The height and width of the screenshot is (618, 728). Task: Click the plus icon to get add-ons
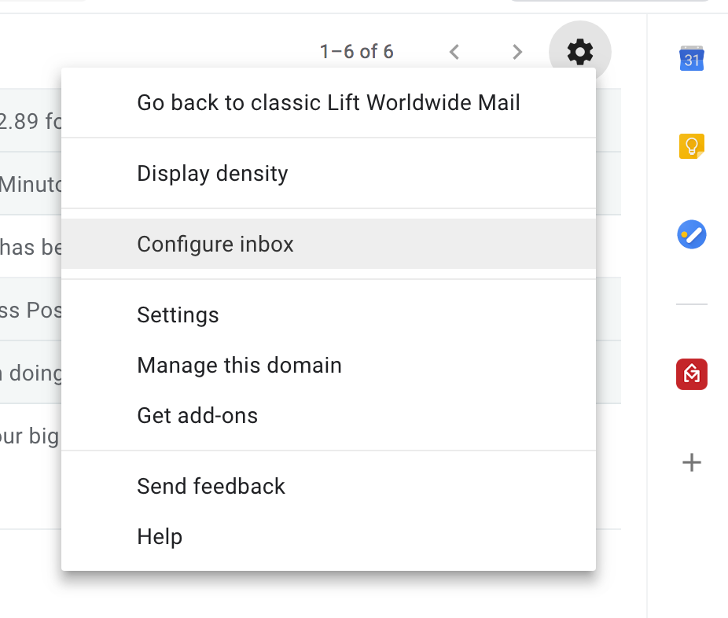coord(691,462)
